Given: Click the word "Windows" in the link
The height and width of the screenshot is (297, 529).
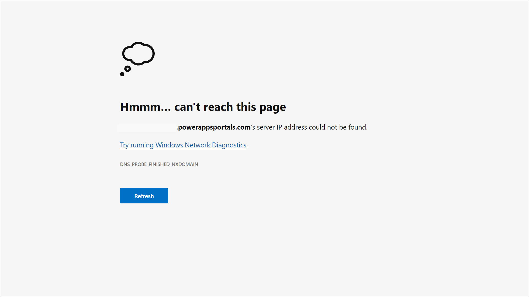Looking at the screenshot, I should click(169, 145).
